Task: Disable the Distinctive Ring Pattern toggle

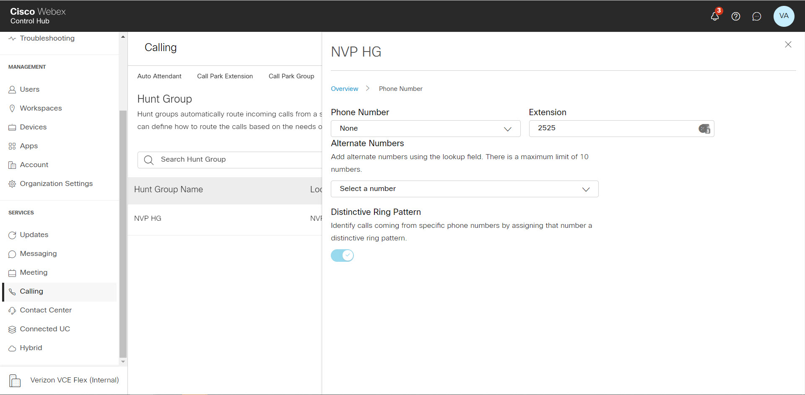Action: (x=342, y=255)
